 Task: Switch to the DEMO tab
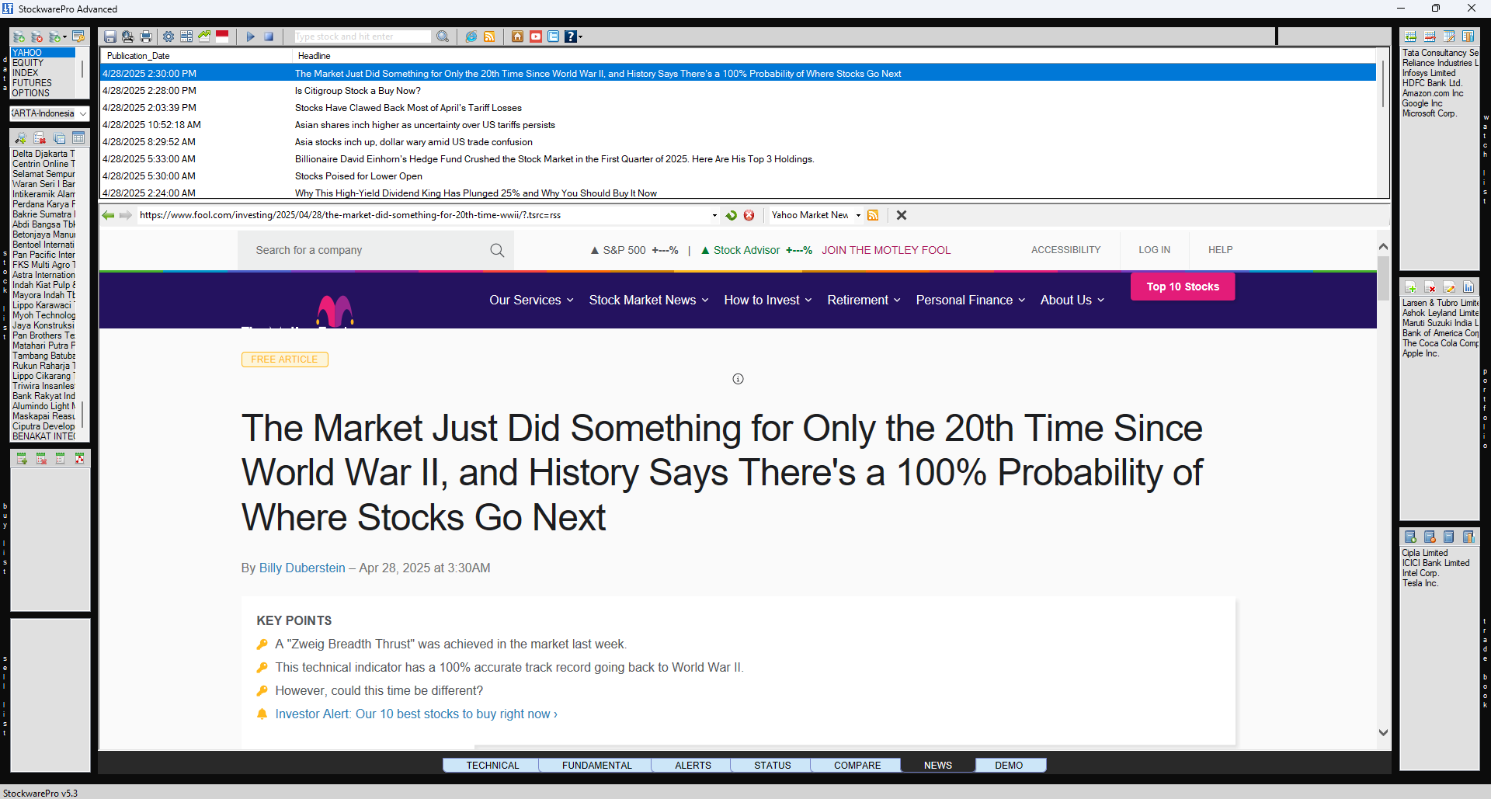point(1009,765)
